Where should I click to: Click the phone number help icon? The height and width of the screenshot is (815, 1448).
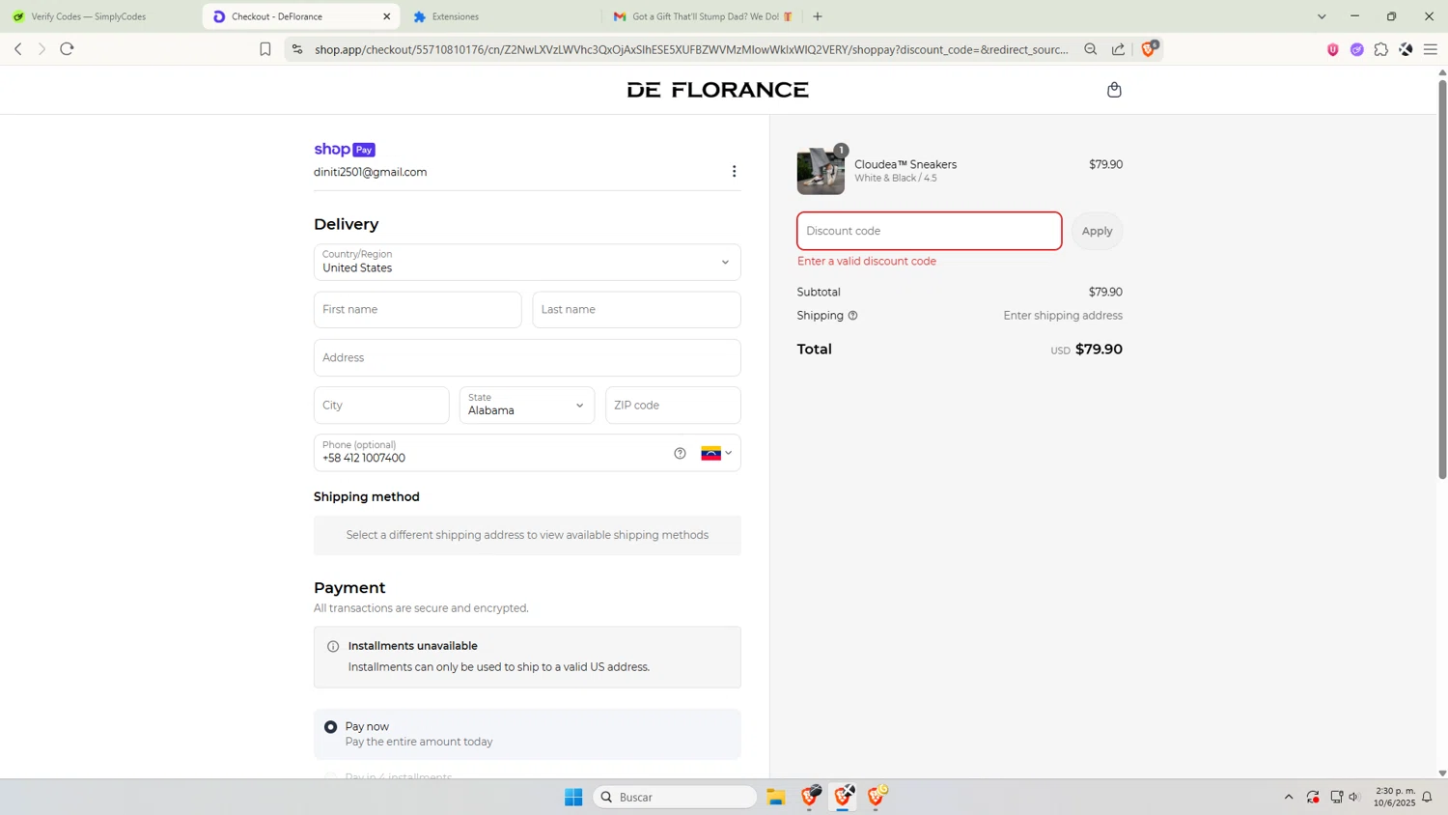click(x=680, y=453)
